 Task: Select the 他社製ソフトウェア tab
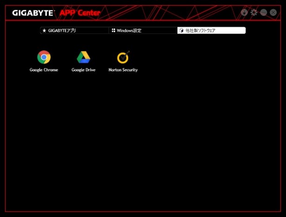click(211, 30)
